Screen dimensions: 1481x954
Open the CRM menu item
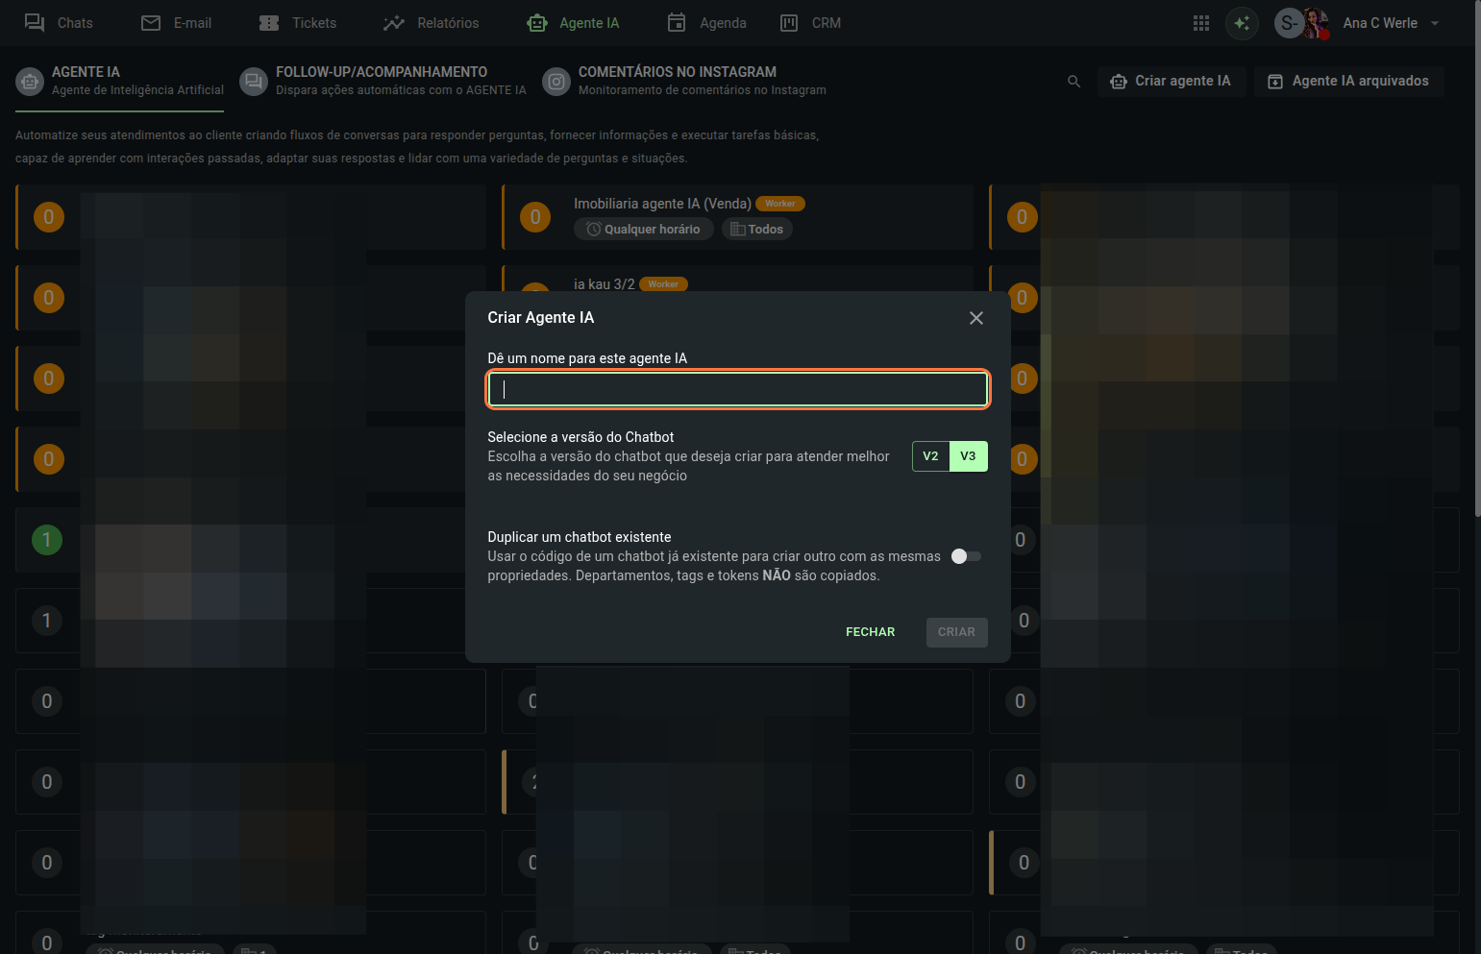point(810,23)
